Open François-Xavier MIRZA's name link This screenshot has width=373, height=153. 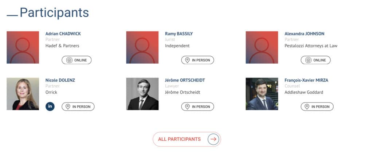[x=306, y=80]
